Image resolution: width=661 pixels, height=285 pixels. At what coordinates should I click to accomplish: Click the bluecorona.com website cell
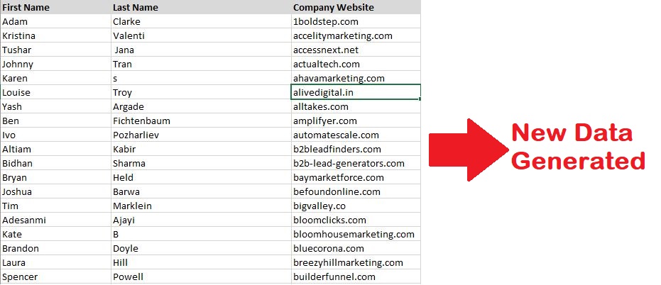(356, 248)
